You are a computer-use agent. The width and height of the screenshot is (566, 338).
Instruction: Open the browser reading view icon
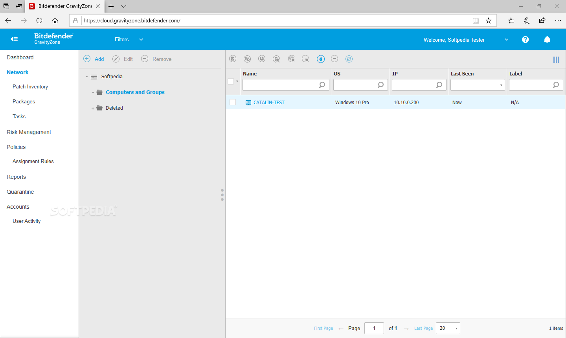(476, 20)
